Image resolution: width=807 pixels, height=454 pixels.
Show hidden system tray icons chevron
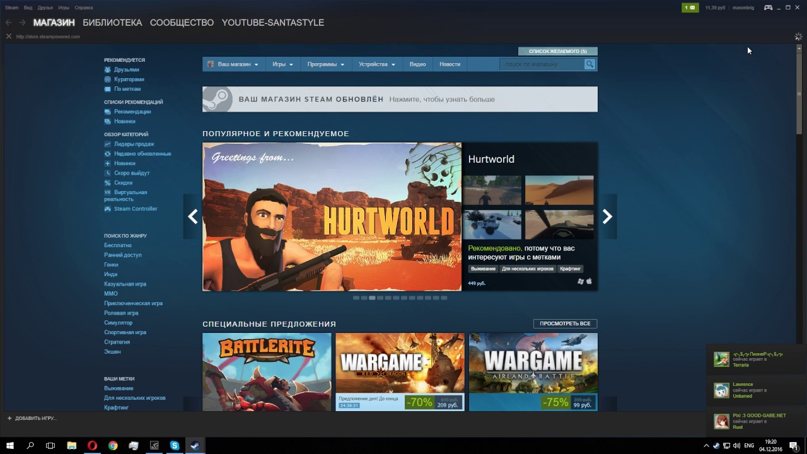pos(707,446)
